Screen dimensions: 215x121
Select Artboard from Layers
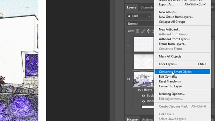pos(182,39)
